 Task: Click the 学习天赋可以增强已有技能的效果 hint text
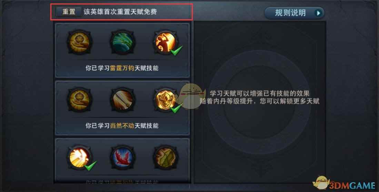pos(260,94)
